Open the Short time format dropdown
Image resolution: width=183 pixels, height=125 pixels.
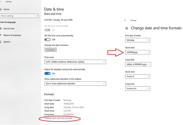138,76
